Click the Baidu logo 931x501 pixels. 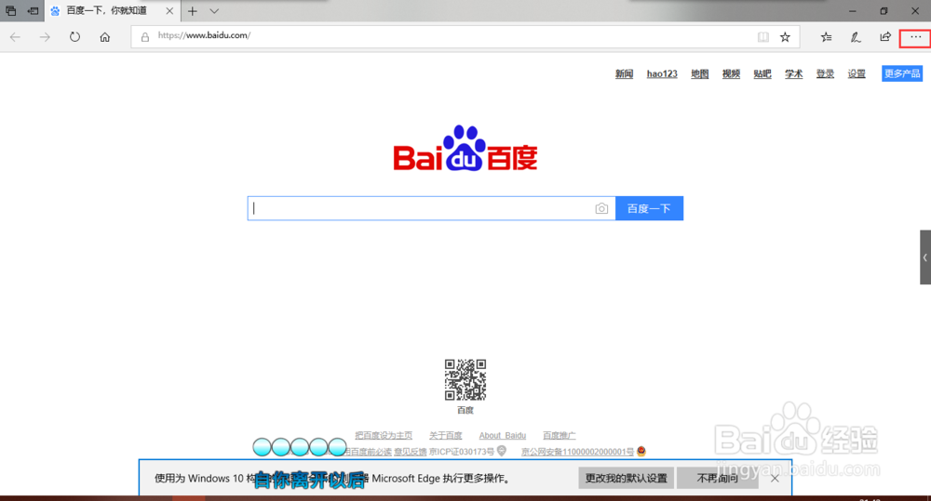click(465, 148)
